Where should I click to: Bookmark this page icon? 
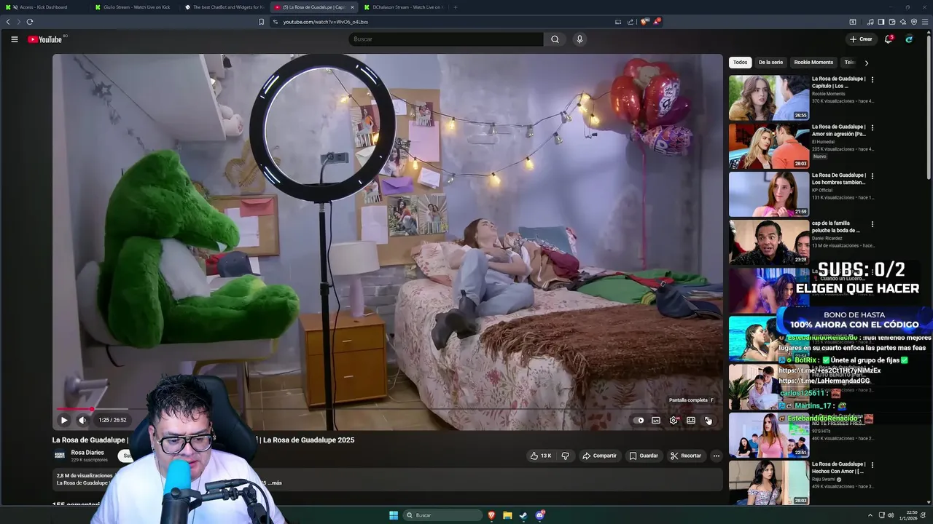(x=261, y=22)
